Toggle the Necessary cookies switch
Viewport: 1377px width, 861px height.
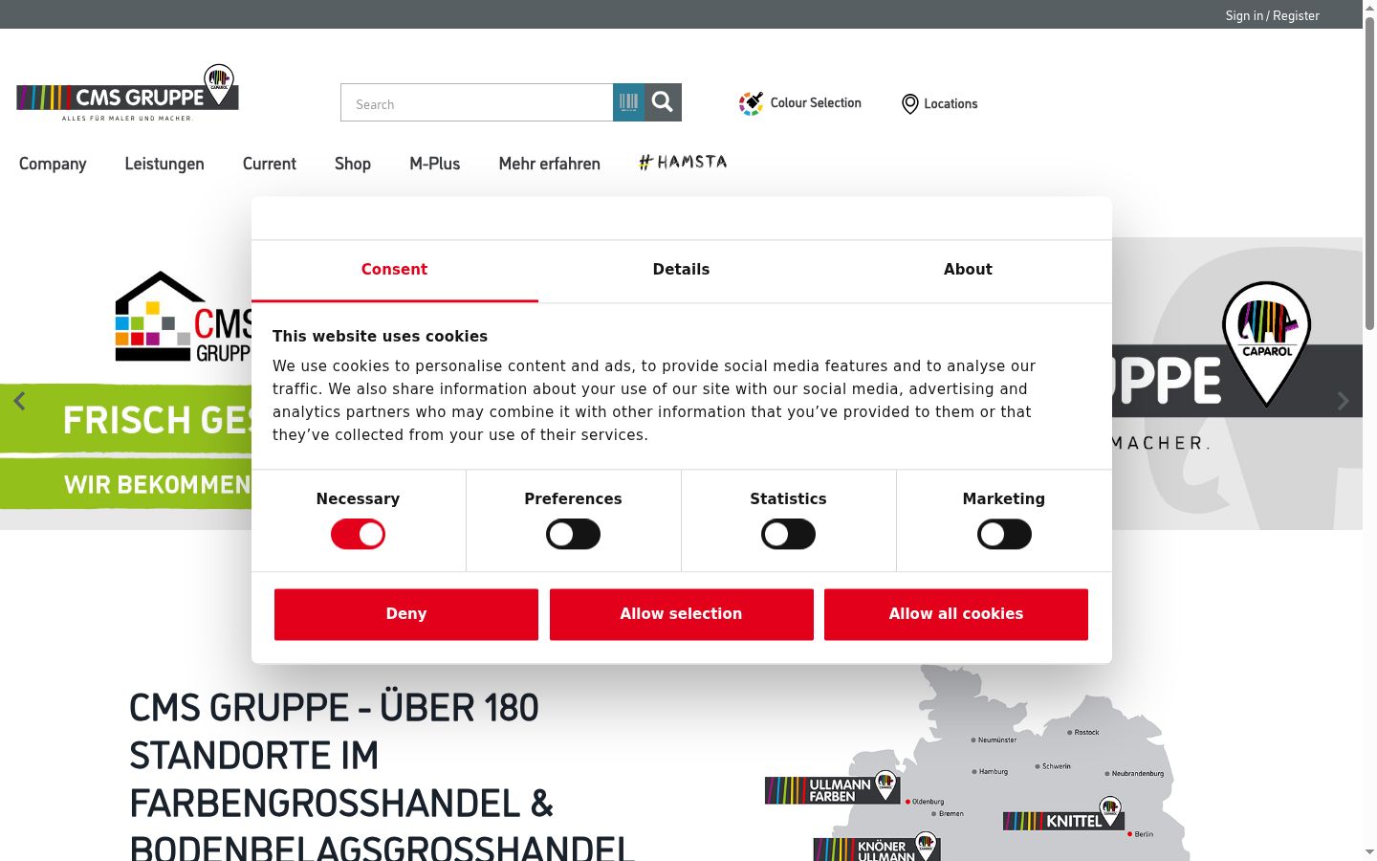coord(358,534)
